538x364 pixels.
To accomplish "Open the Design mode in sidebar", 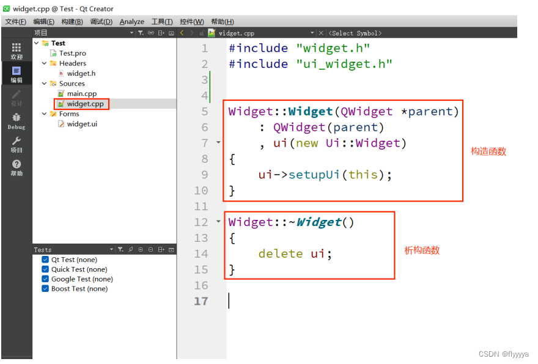I will click(17, 98).
